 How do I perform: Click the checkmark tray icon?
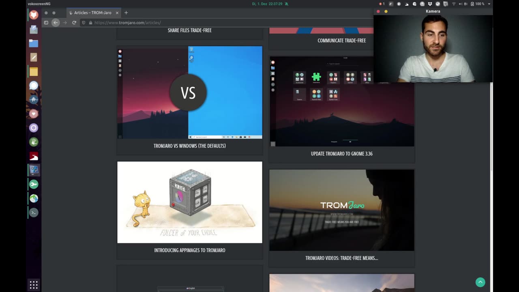click(x=438, y=4)
